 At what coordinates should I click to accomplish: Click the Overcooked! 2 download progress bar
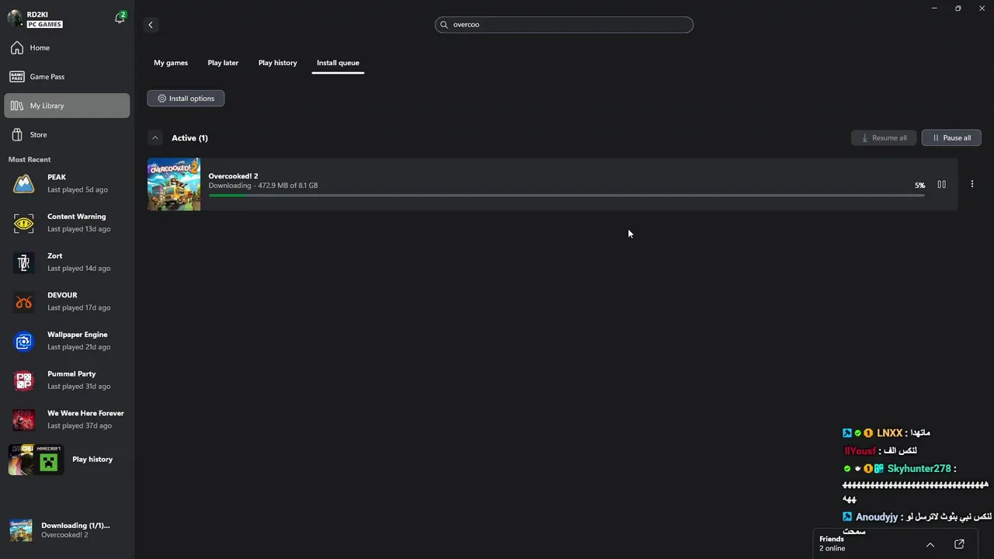pyautogui.click(x=566, y=196)
